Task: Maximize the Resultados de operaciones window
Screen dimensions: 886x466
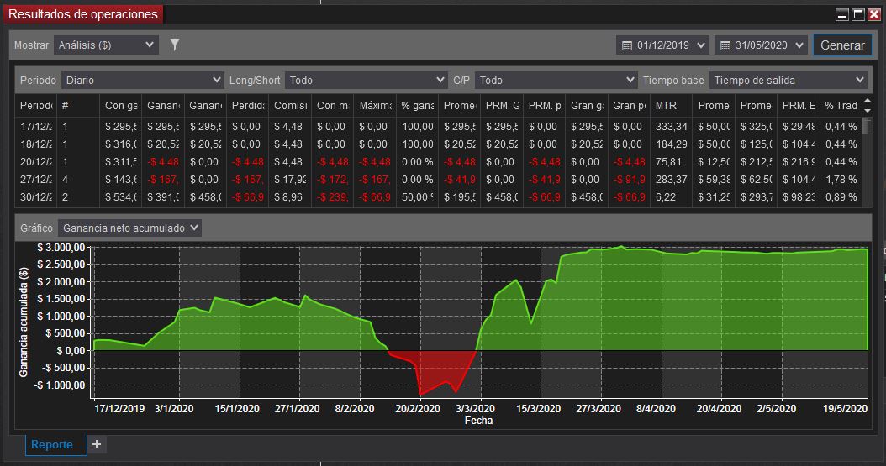Action: (x=857, y=14)
